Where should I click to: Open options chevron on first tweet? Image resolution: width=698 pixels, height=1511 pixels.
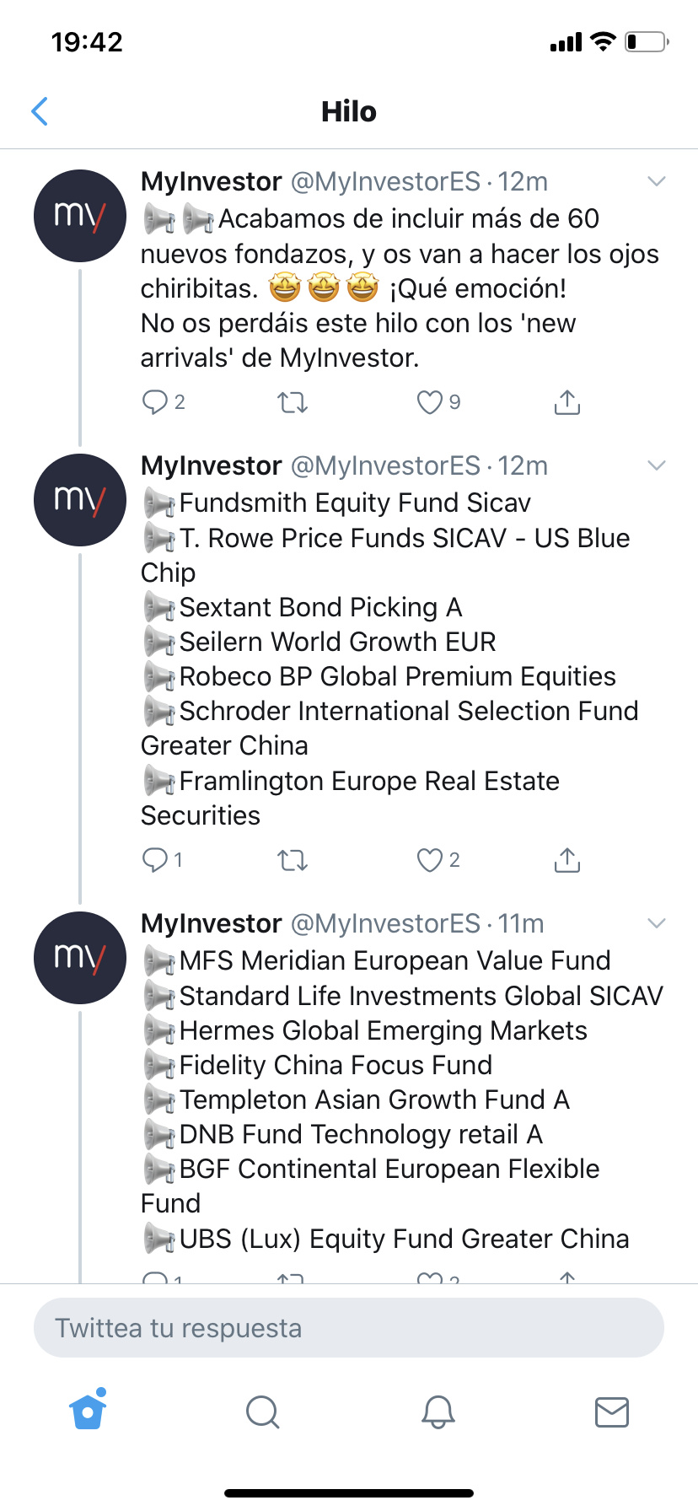[x=657, y=181]
